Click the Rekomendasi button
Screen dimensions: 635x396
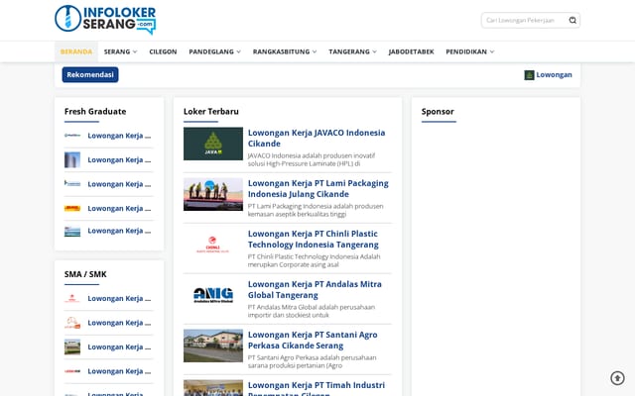click(90, 75)
